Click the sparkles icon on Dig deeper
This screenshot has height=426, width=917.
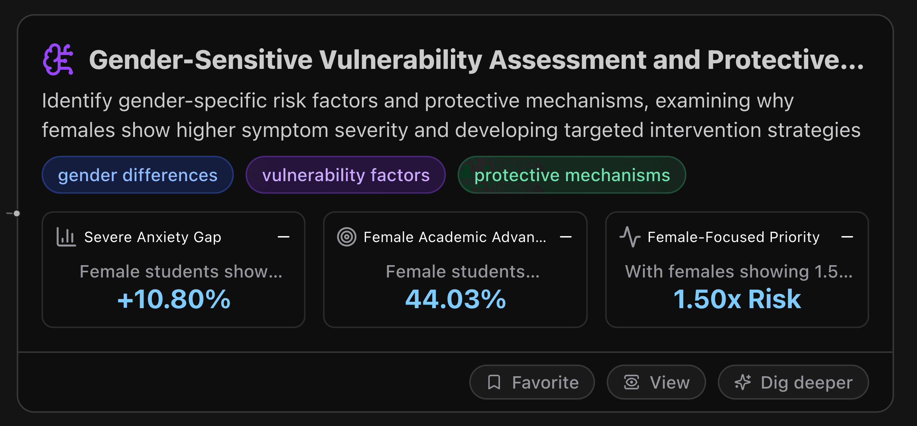pos(742,382)
